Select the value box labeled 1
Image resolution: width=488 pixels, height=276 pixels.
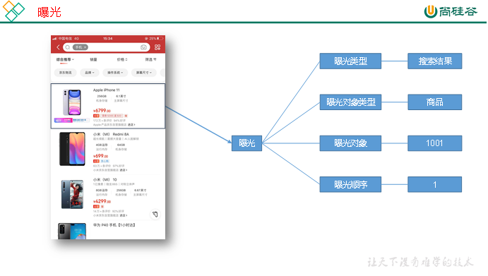(435, 184)
